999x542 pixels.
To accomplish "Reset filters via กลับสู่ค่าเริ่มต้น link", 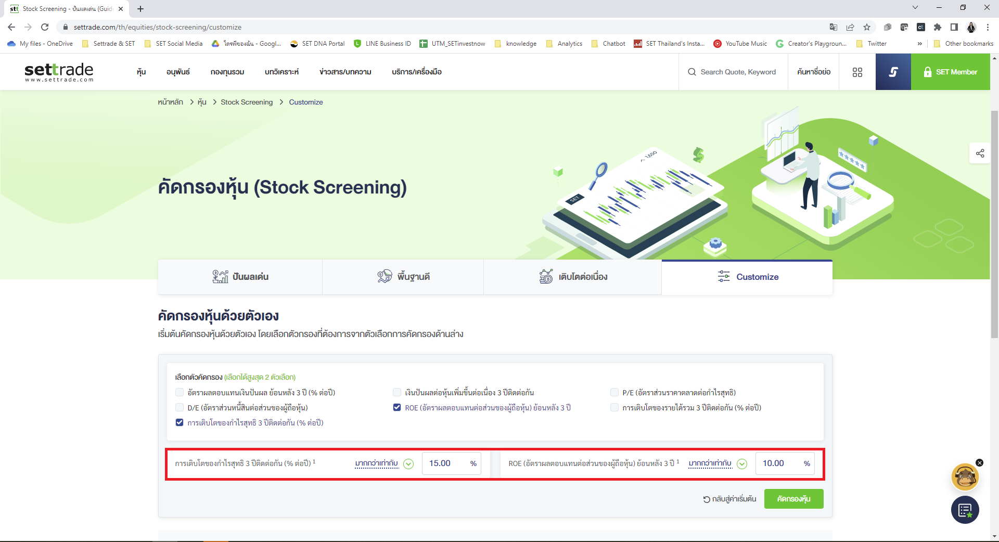I will (728, 499).
